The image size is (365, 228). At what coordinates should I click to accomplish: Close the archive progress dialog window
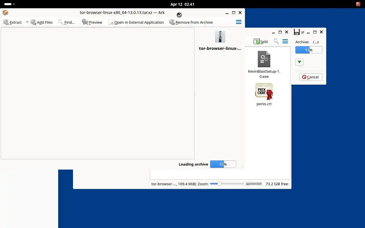point(321,32)
